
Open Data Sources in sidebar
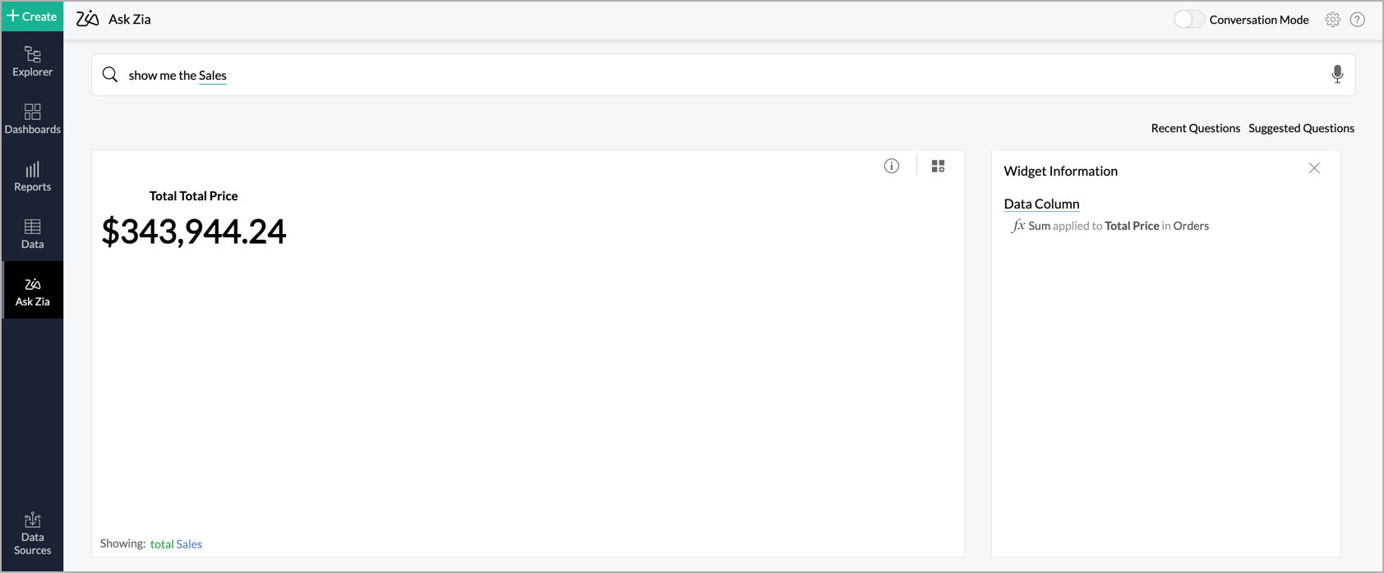click(32, 534)
